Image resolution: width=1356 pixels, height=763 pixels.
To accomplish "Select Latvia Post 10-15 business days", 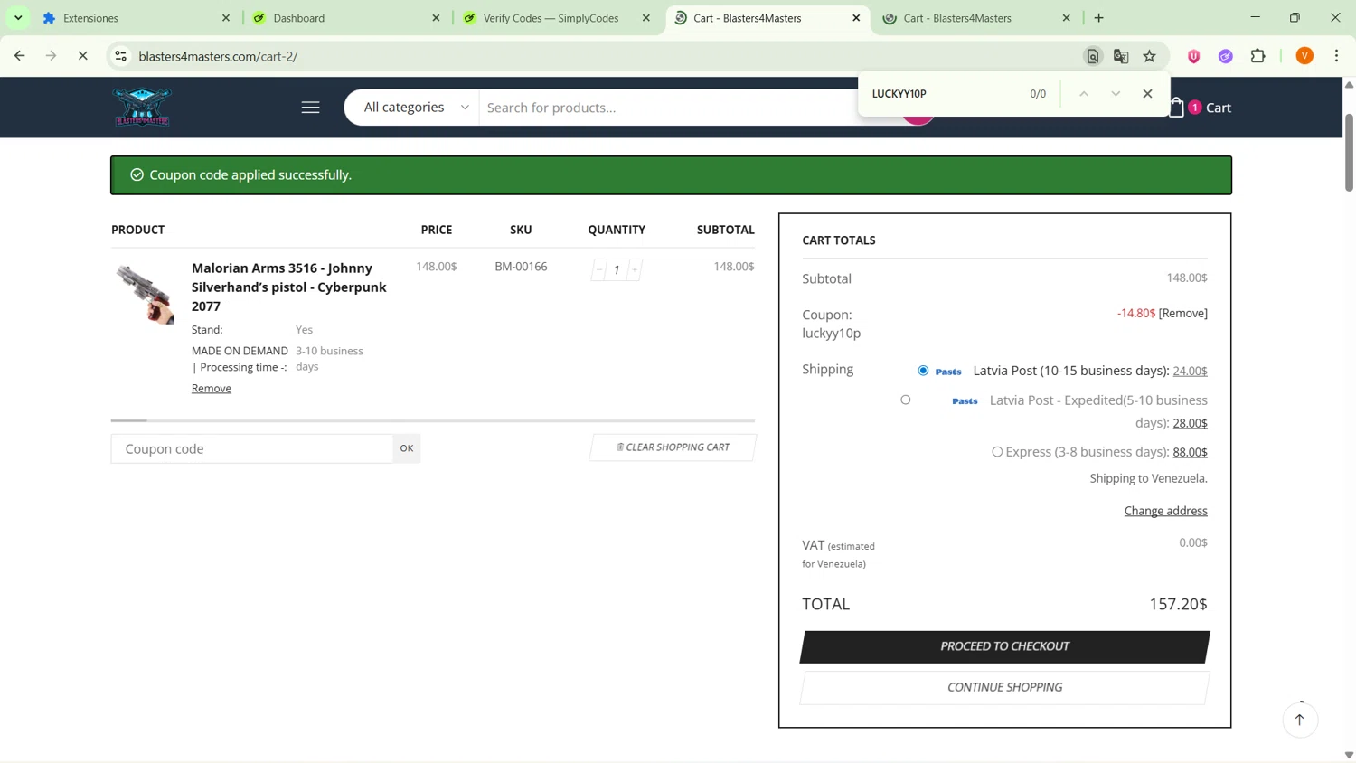I will [923, 371].
